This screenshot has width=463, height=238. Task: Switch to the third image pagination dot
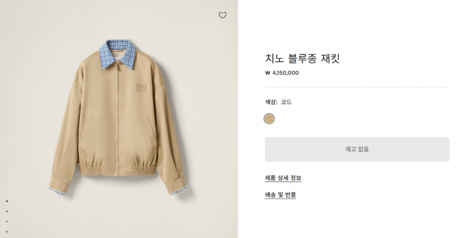[7, 221]
